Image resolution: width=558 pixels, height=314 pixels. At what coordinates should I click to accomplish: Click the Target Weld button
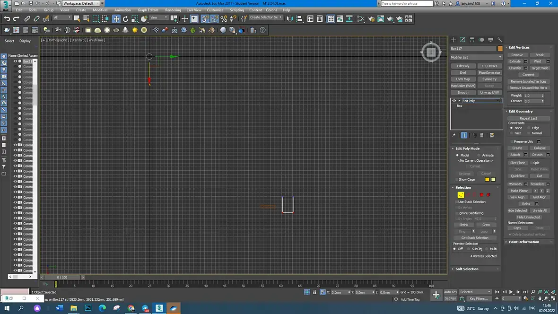coord(539,68)
